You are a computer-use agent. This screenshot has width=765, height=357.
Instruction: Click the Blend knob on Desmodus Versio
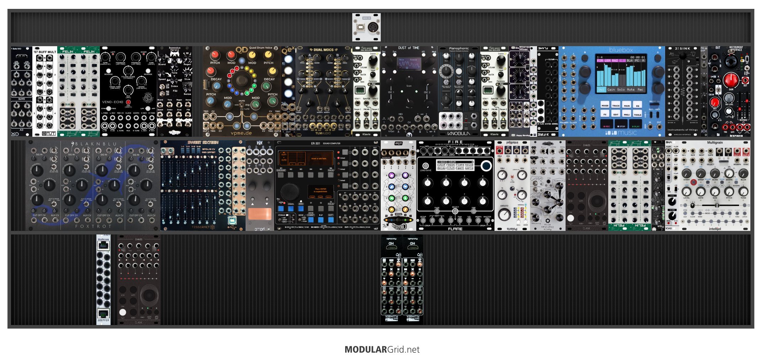click(x=162, y=58)
